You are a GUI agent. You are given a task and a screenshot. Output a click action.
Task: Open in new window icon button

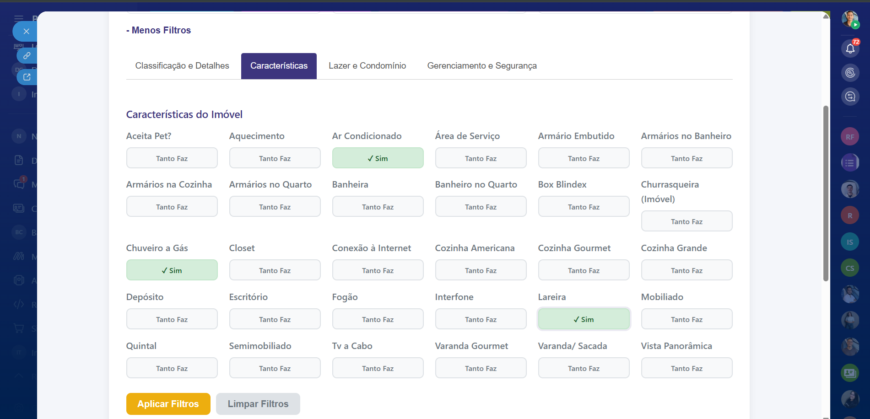tap(27, 77)
